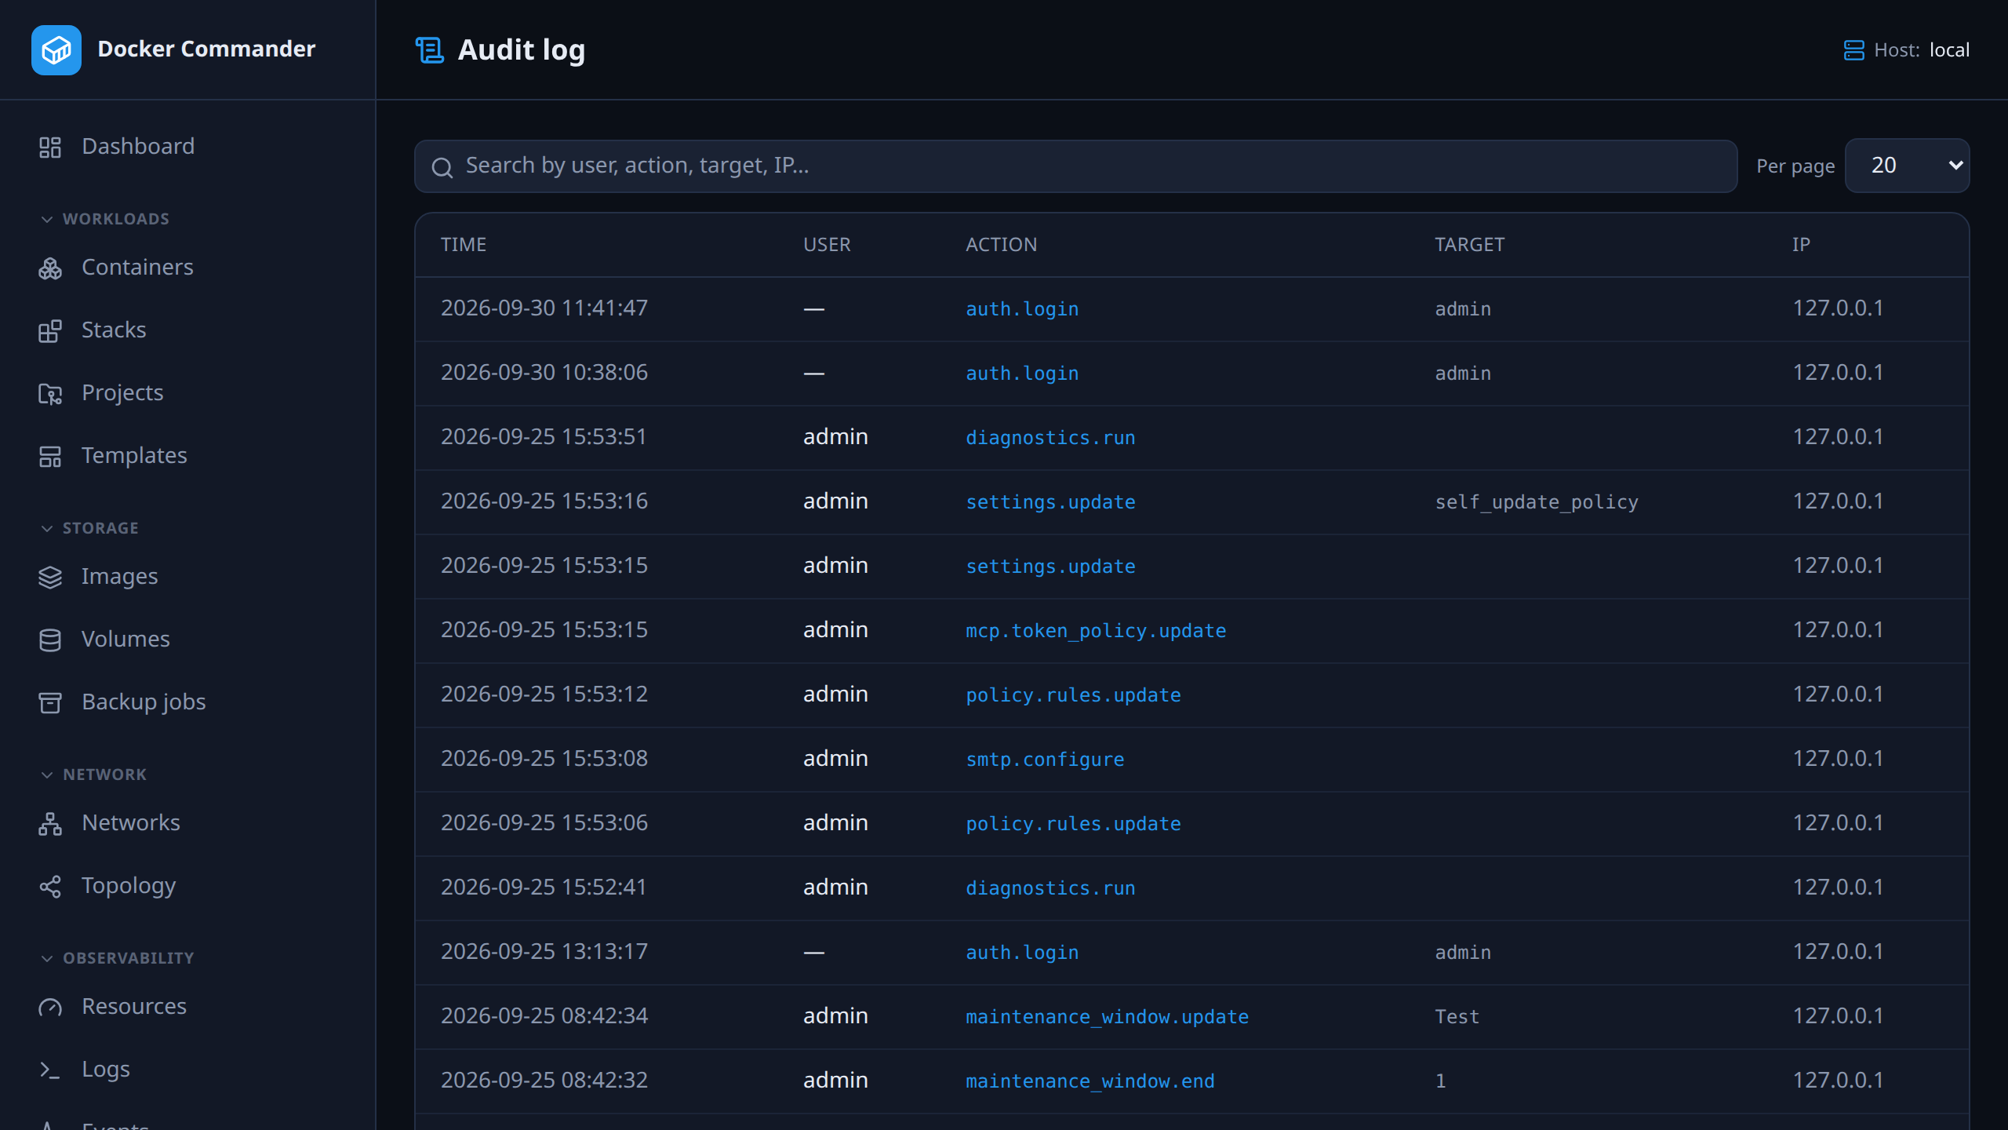Click the Volumes database icon
The image size is (2008, 1130).
49,640
